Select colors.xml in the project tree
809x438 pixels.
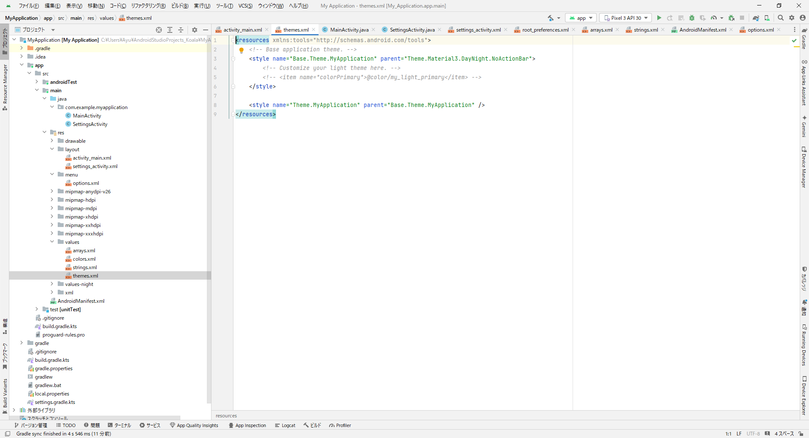click(x=84, y=259)
